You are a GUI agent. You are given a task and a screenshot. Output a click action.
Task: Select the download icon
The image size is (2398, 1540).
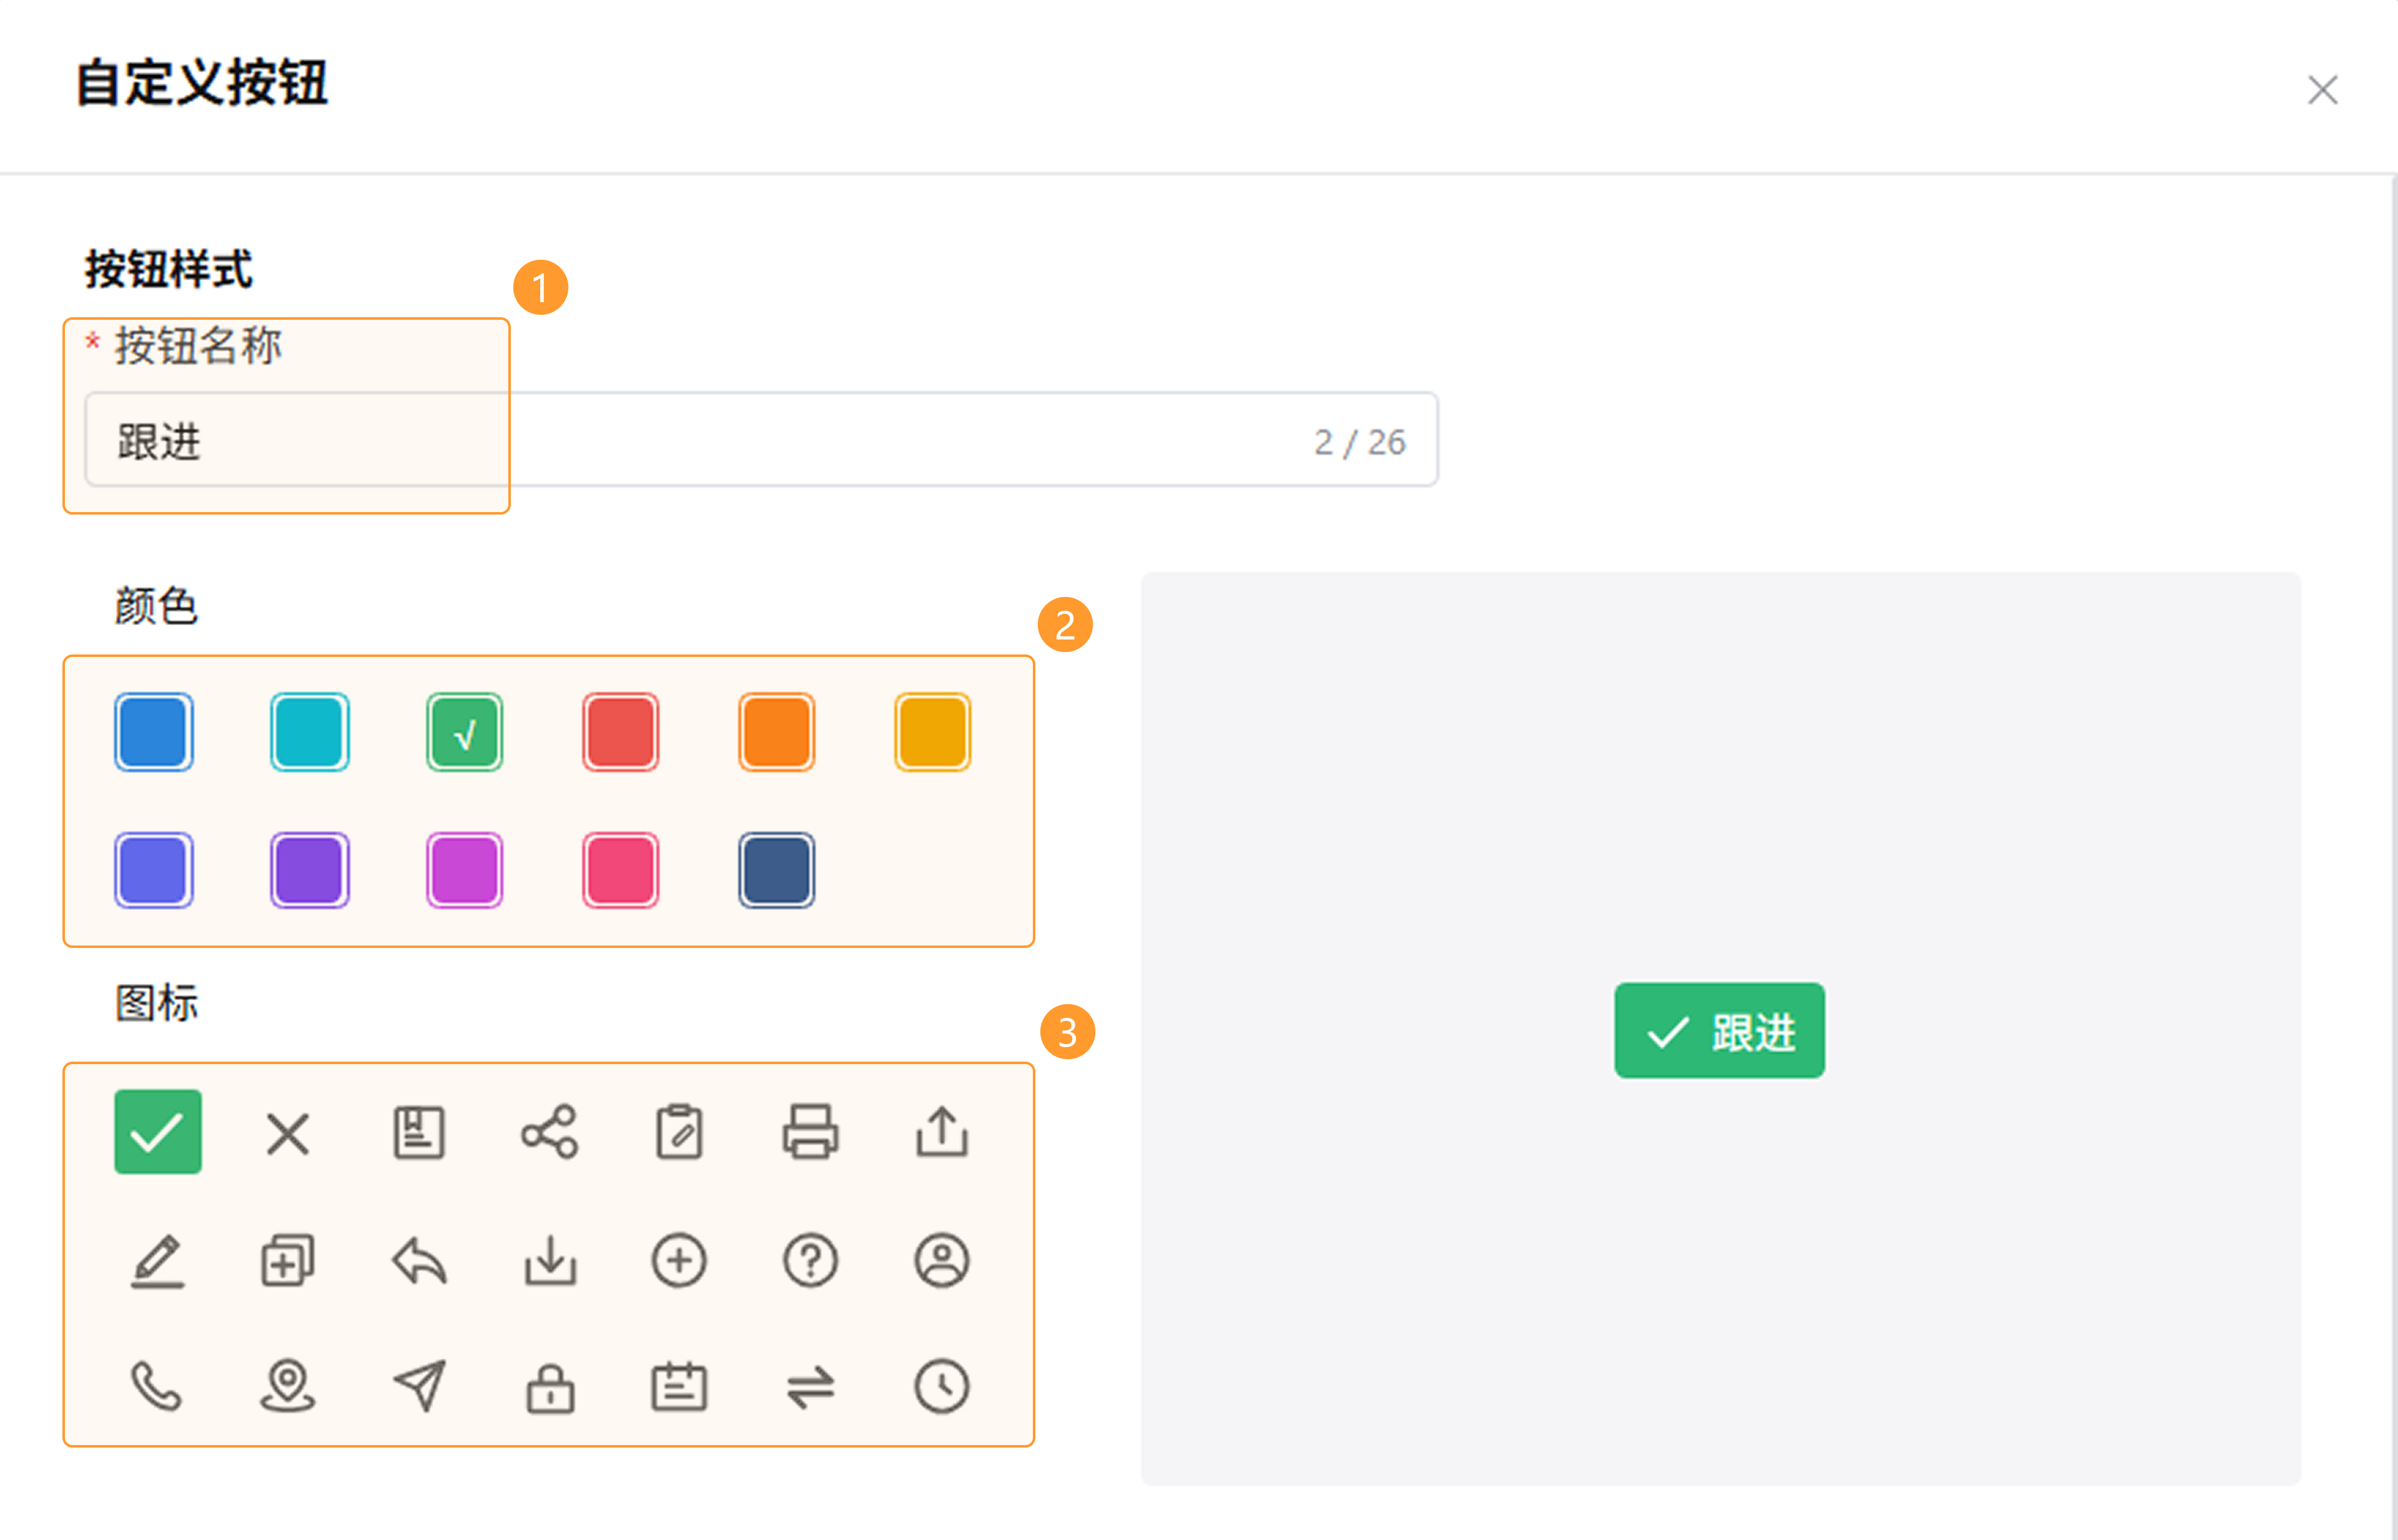pos(549,1260)
